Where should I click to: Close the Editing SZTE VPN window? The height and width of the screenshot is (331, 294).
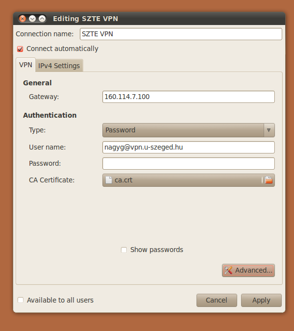click(x=23, y=19)
